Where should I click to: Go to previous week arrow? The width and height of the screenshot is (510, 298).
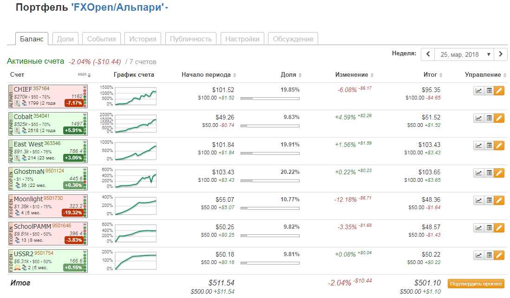[x=428, y=54]
